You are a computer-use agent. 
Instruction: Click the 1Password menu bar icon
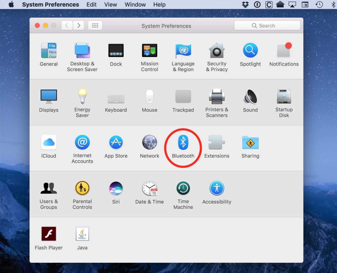point(257,4)
